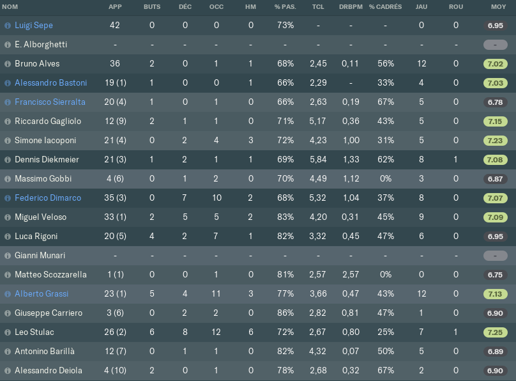Viewport: 516px width, 381px height.
Task: Click info icon beside Alessandro Deiola
Action: tap(8, 371)
